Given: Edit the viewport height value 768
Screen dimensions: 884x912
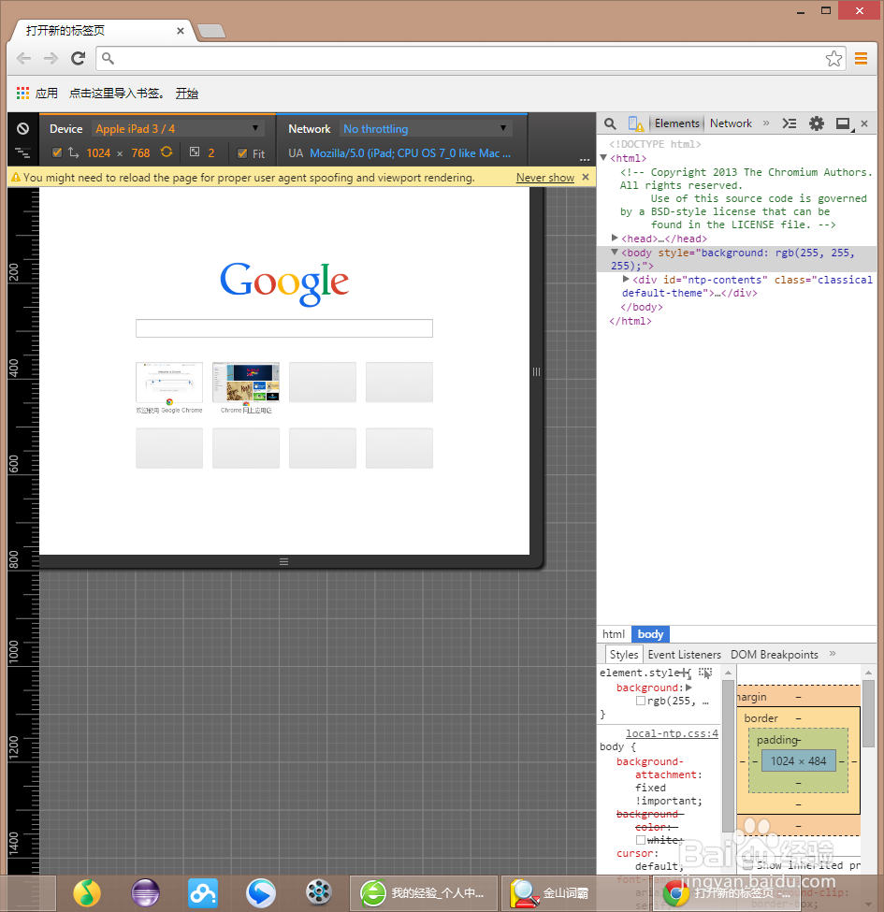Looking at the screenshot, I should tap(140, 153).
